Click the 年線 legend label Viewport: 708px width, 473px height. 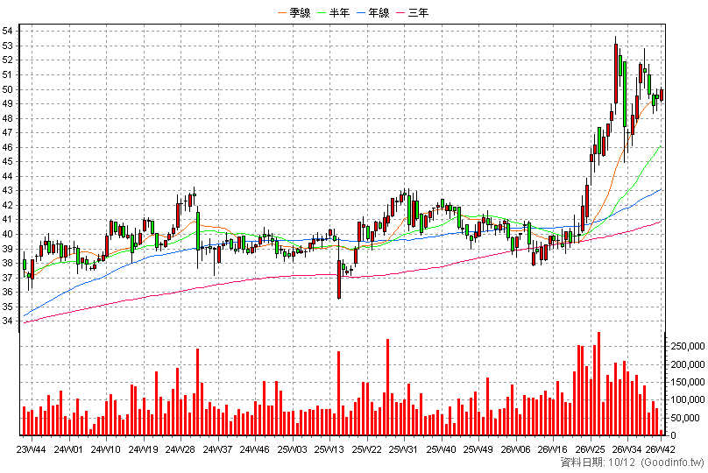tap(379, 12)
